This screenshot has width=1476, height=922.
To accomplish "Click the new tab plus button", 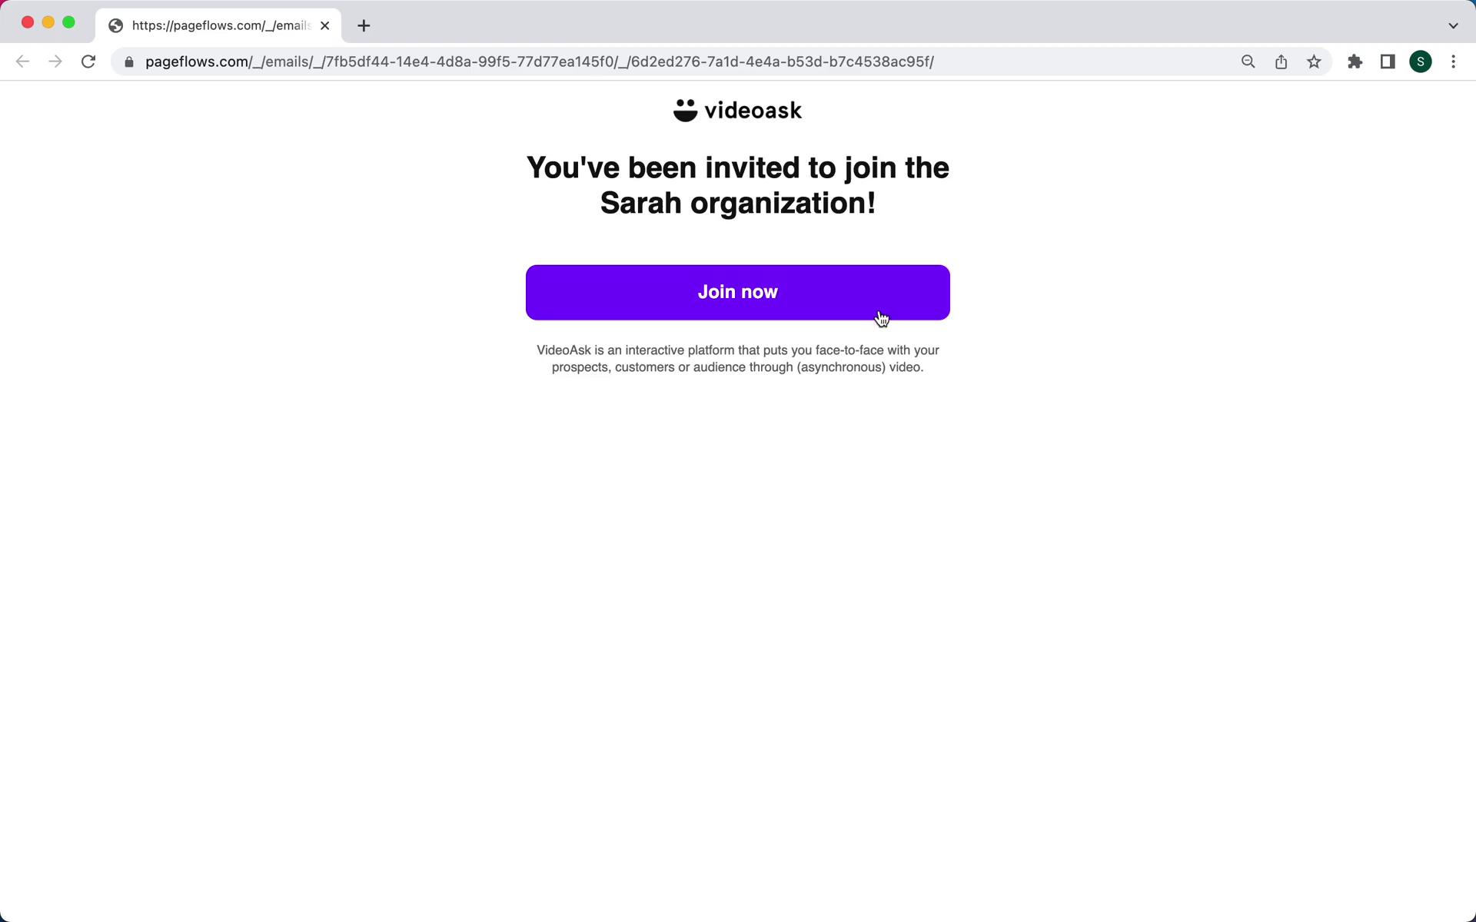I will point(362,25).
